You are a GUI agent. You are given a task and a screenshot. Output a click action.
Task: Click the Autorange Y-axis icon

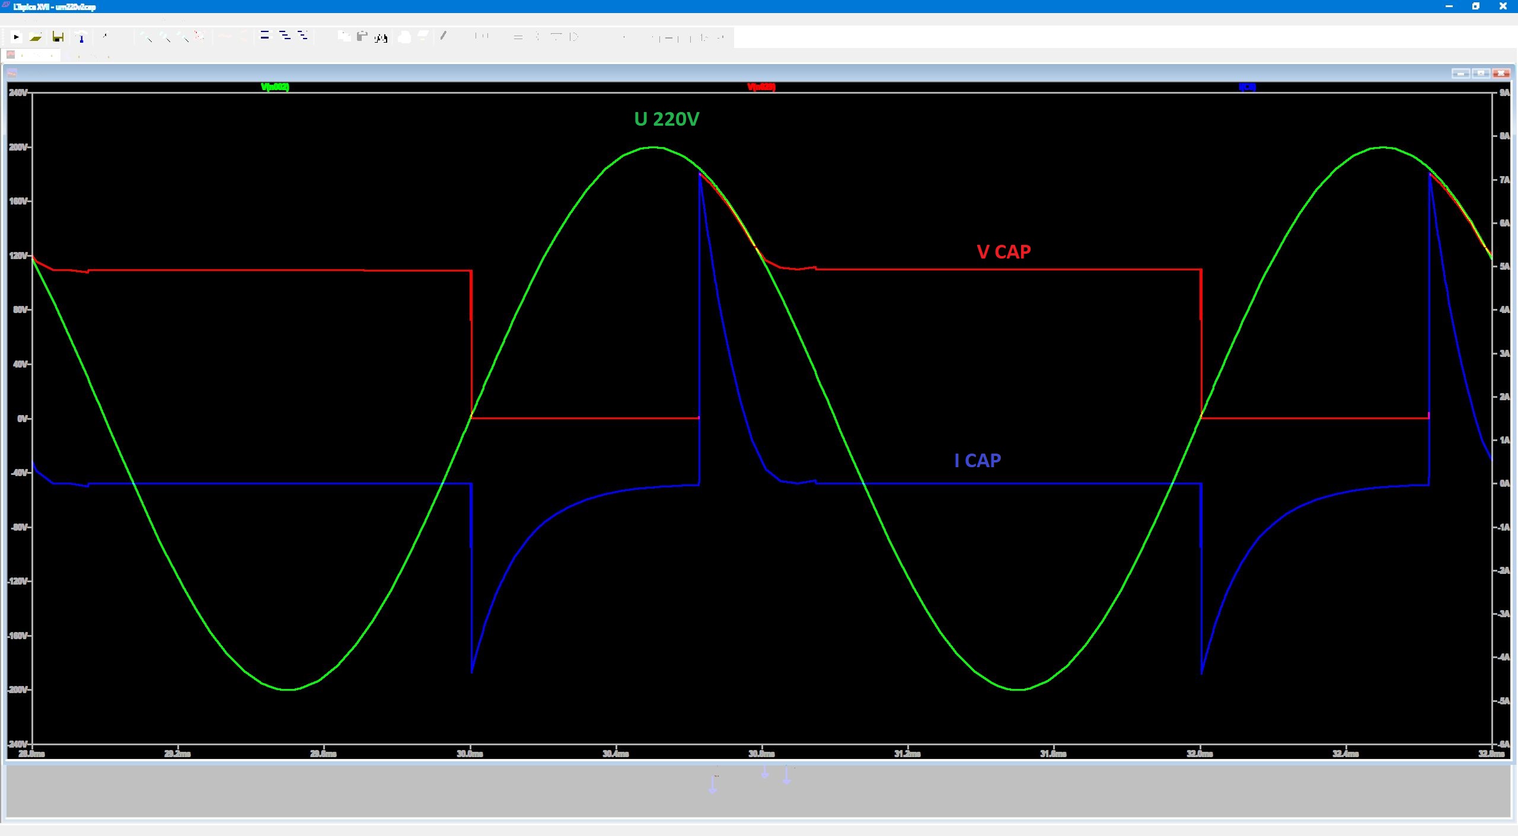coord(244,37)
